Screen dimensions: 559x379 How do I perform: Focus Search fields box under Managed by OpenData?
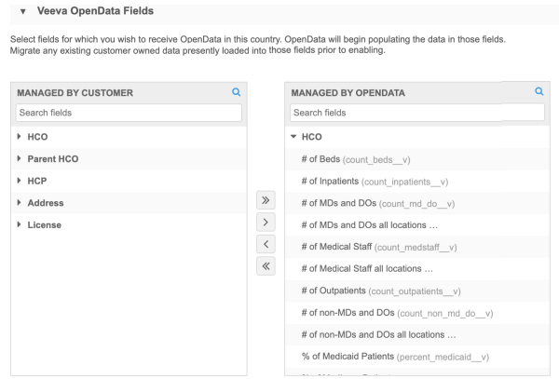tap(417, 113)
